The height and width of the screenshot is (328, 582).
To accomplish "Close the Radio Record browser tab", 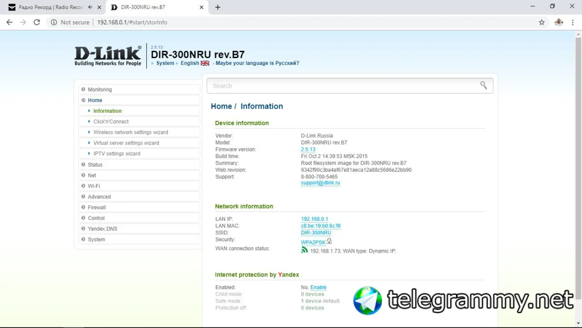I will coord(99,7).
